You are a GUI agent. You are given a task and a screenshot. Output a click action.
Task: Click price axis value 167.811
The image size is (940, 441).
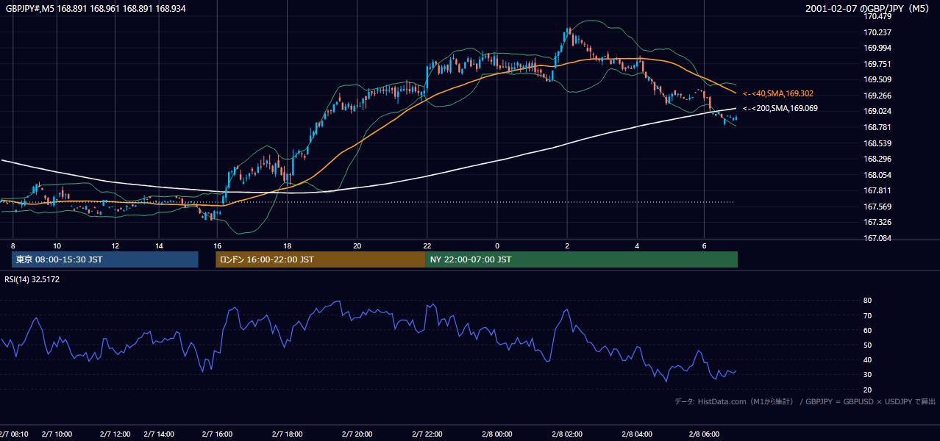click(x=877, y=190)
